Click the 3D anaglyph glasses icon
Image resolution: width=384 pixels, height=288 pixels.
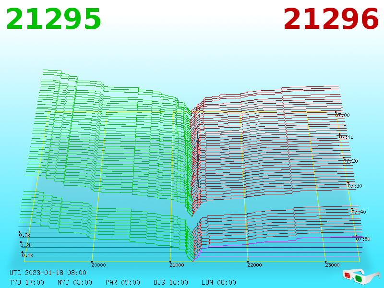click(x=361, y=277)
